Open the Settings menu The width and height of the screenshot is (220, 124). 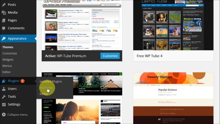[14, 104]
